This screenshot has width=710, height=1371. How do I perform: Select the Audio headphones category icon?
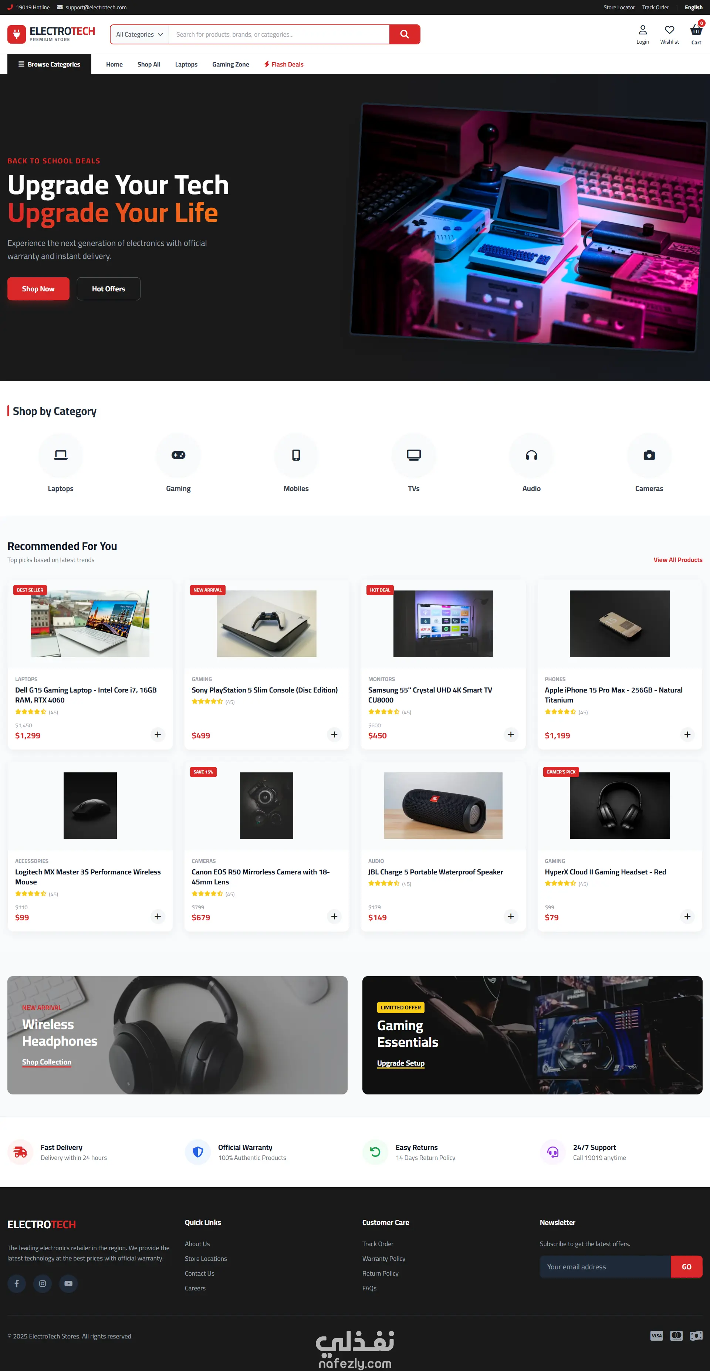531,455
